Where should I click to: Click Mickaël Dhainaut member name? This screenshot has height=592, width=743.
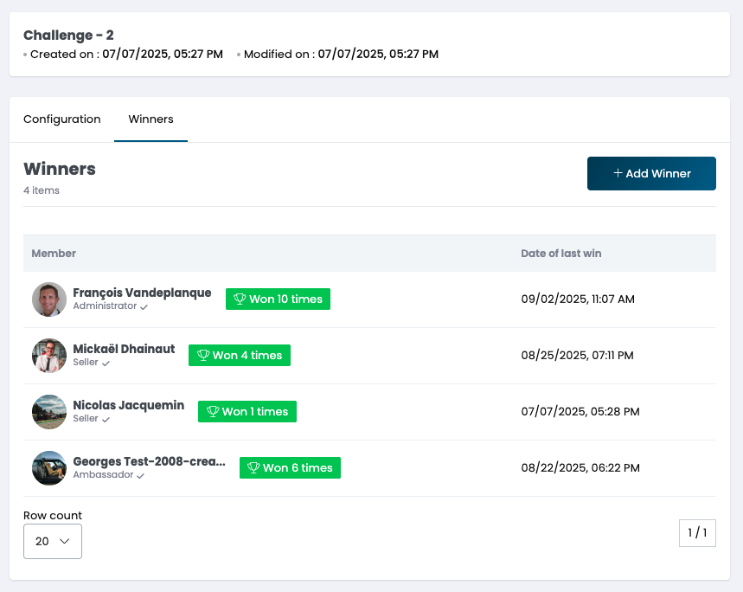(x=124, y=349)
